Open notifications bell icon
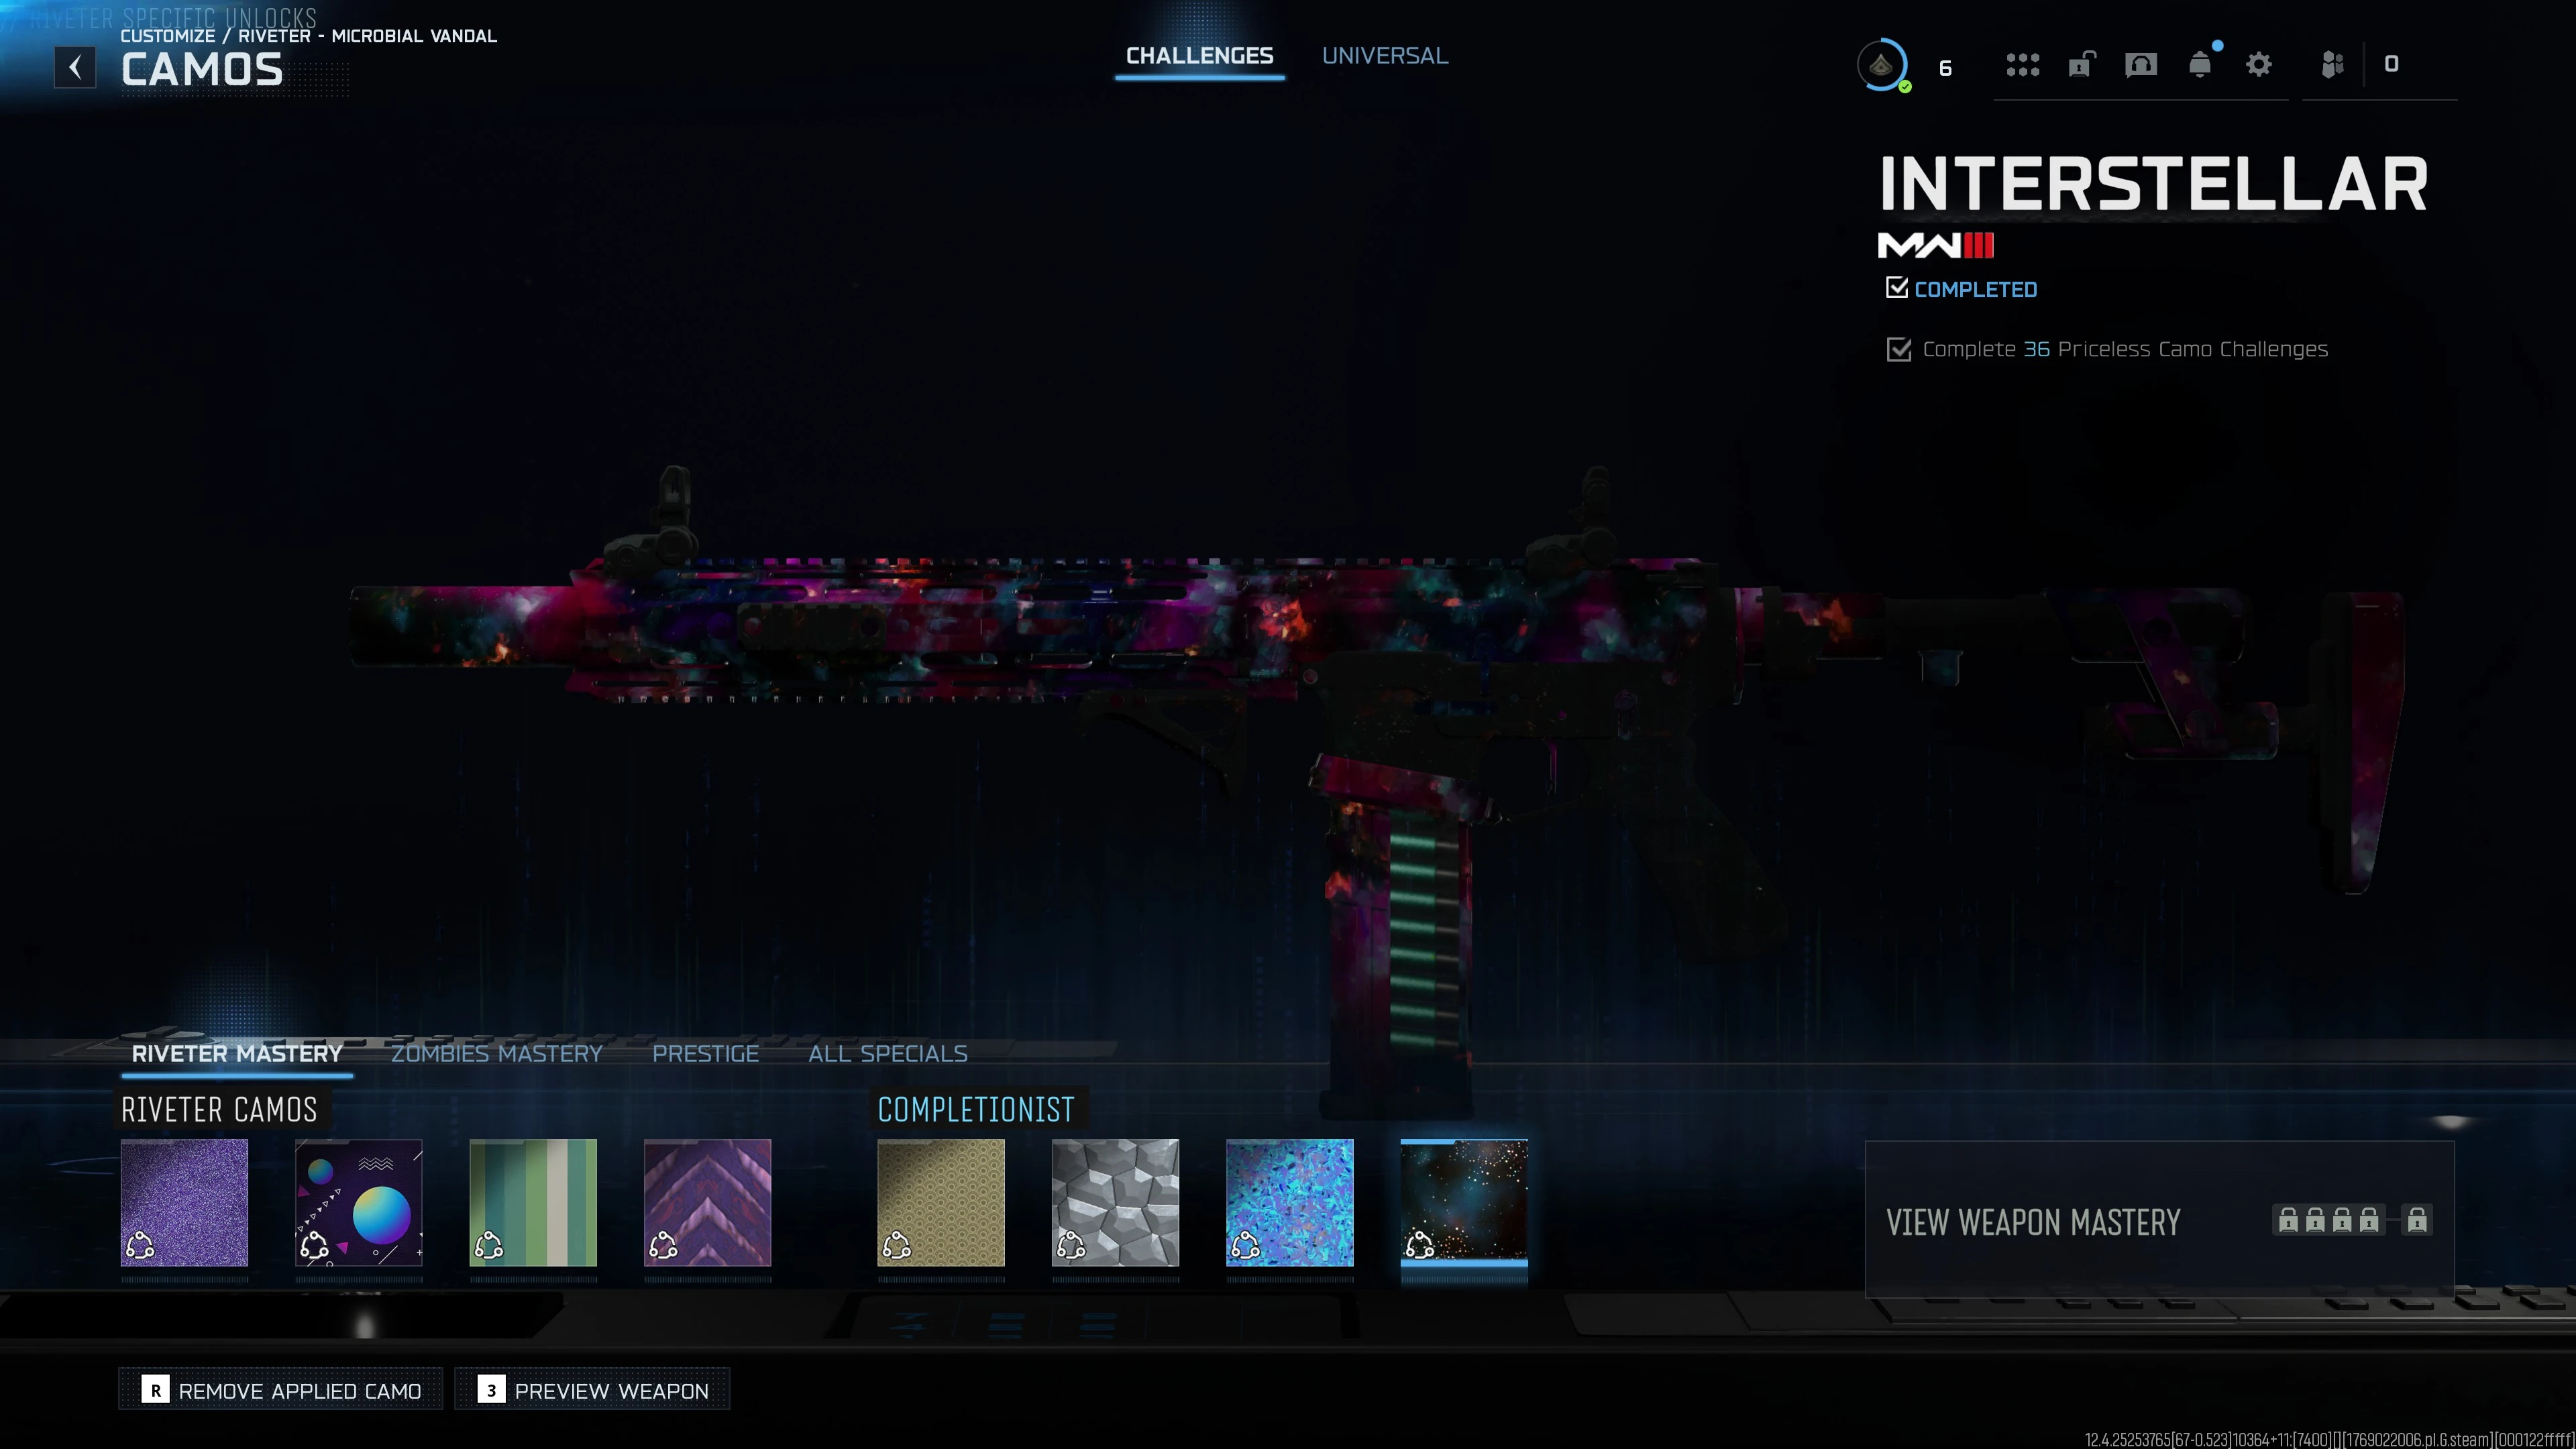This screenshot has height=1449, width=2576. coord(2199,65)
